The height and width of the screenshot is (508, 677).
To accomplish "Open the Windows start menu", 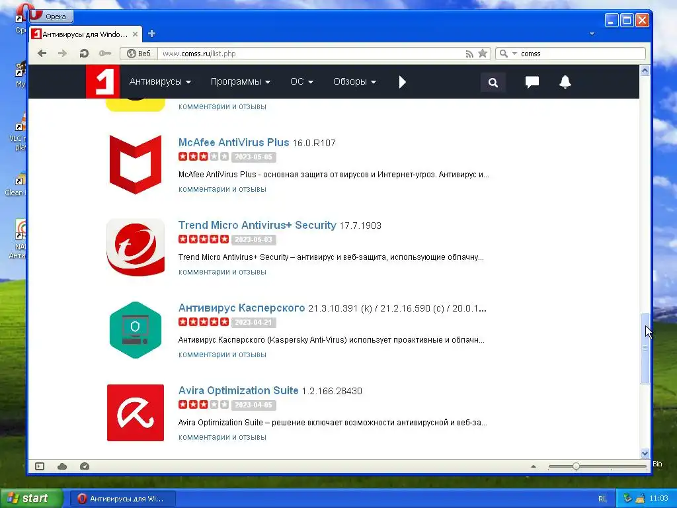I will point(31,498).
